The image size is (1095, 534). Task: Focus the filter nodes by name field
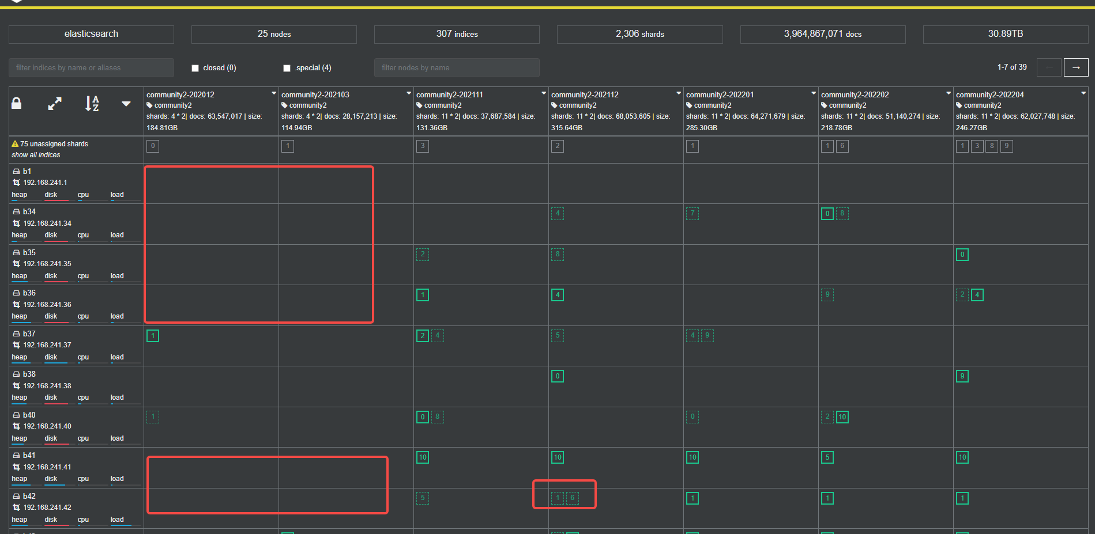coord(457,67)
